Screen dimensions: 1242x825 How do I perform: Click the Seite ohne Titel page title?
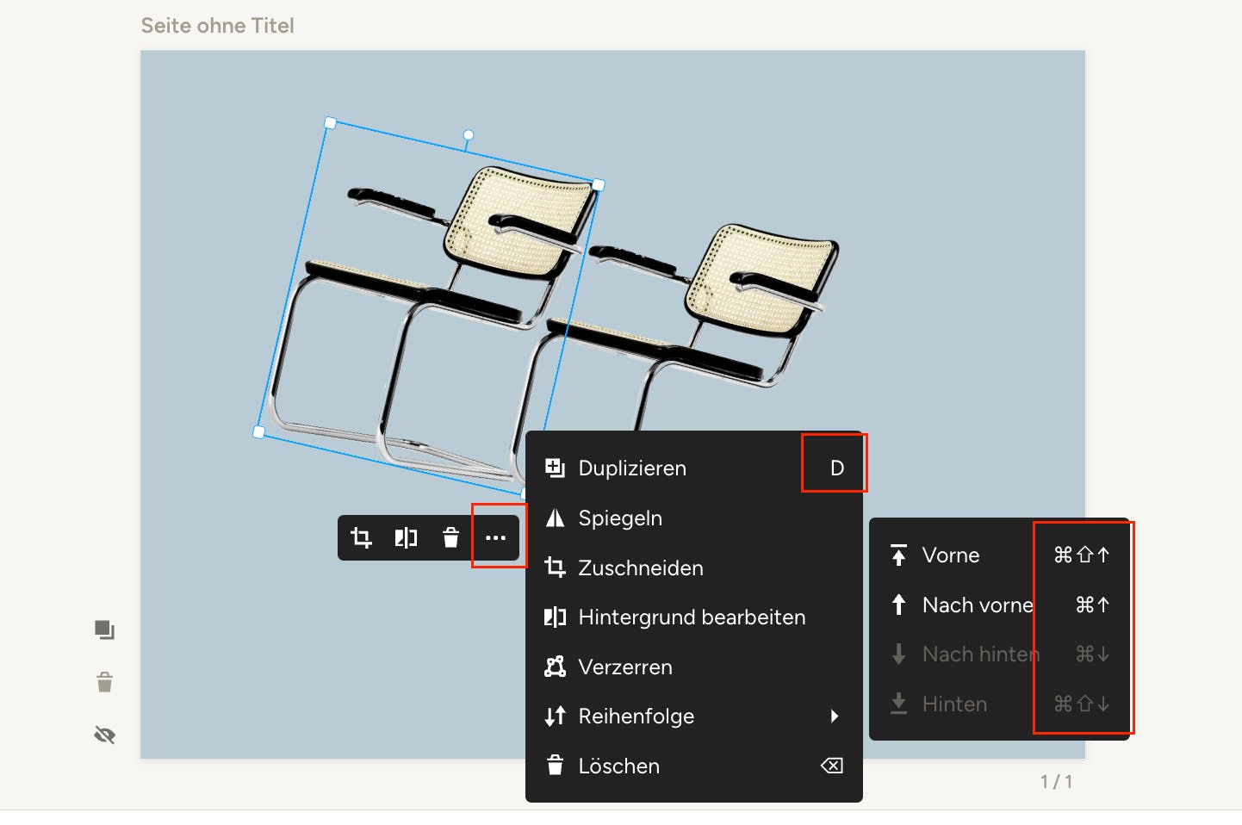pyautogui.click(x=218, y=26)
